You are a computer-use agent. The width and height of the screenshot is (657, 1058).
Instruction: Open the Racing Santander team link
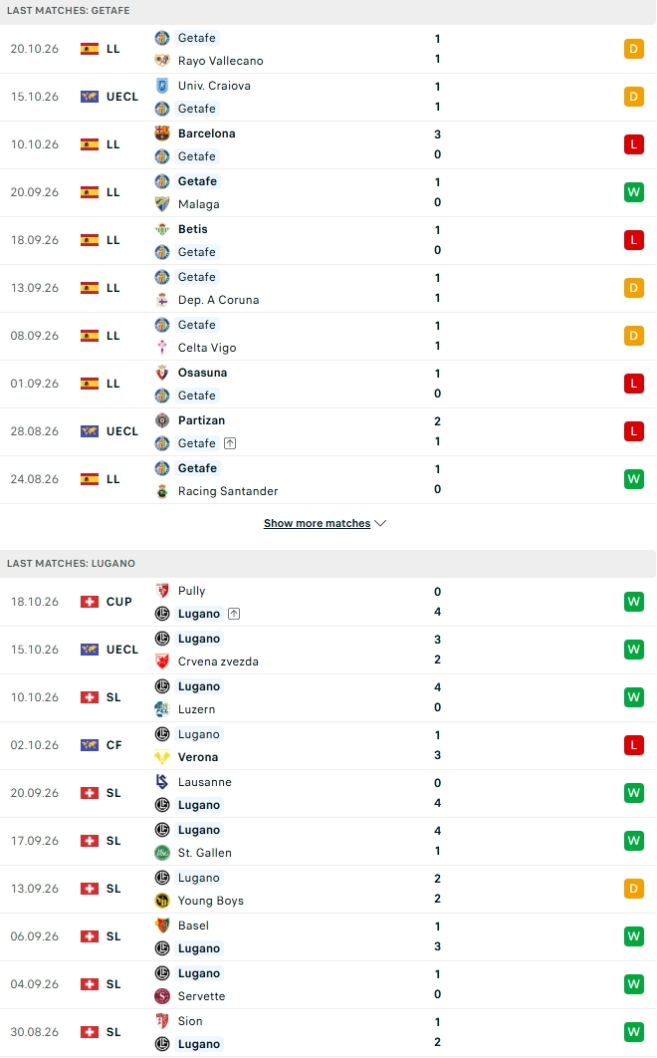coord(228,491)
